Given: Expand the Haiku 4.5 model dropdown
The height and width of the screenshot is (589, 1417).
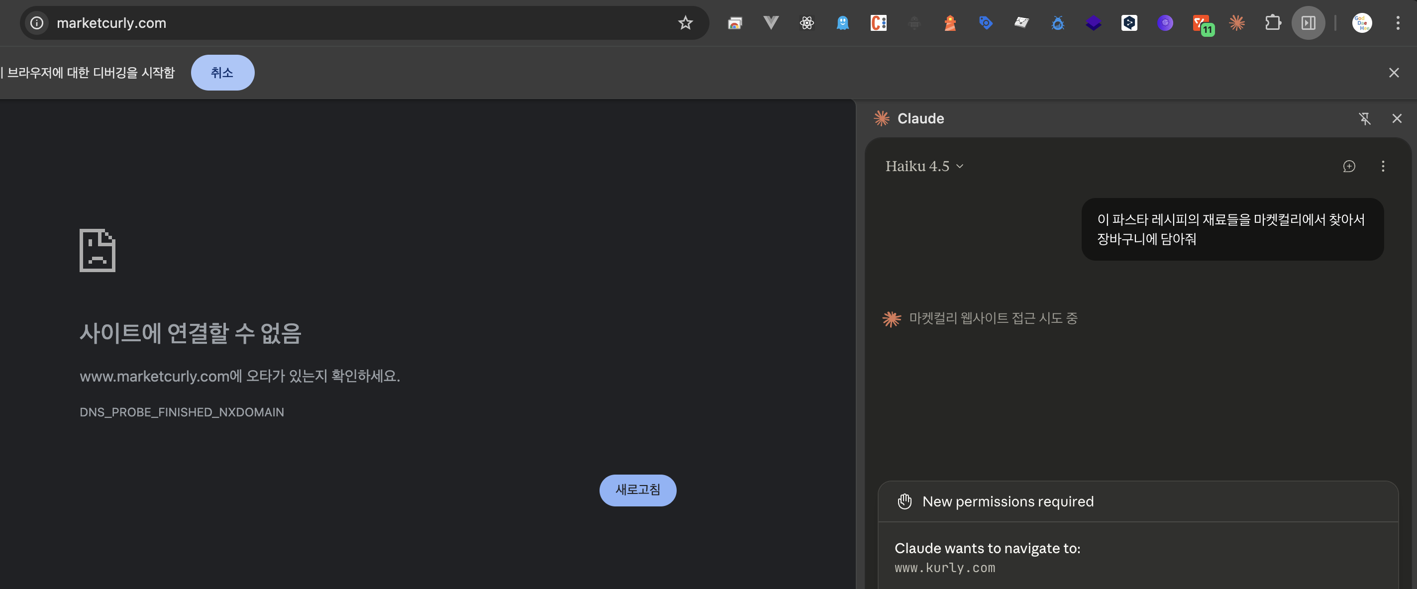Looking at the screenshot, I should click(924, 166).
